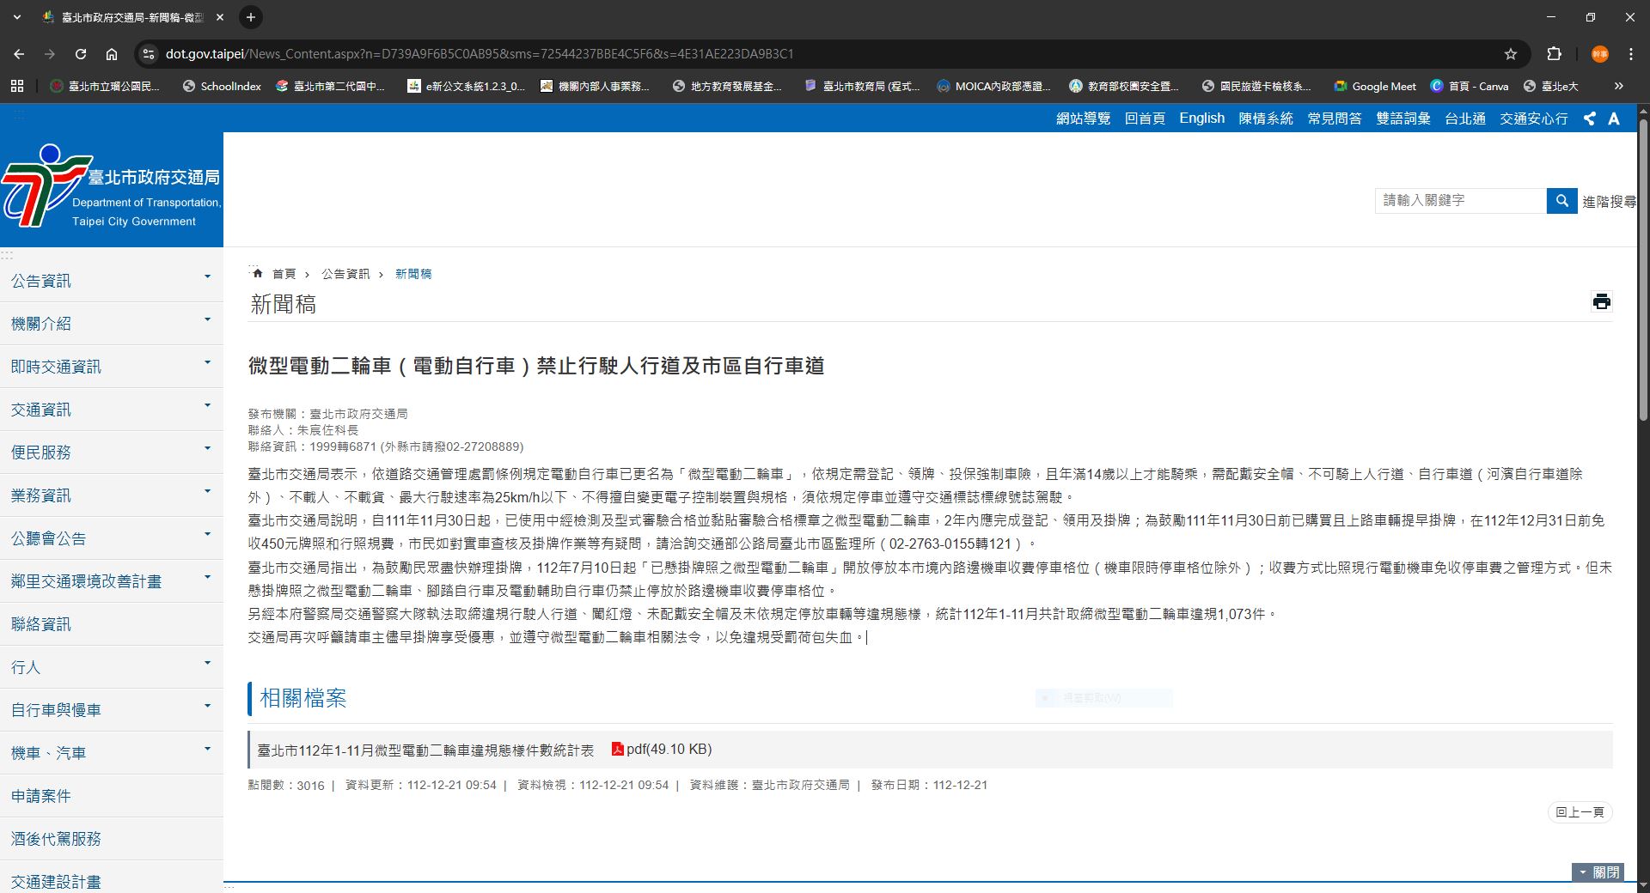This screenshot has height=893, width=1650.
Task: Click the share icon near top navigation
Action: pos(1589,118)
